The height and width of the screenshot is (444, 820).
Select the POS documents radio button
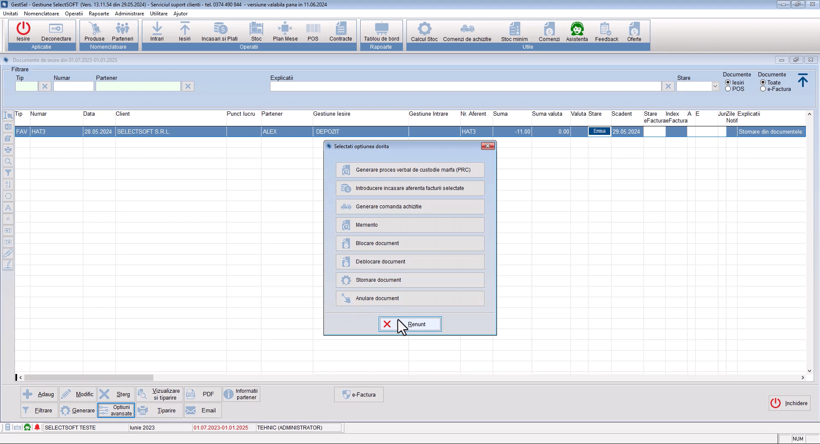[x=728, y=89]
